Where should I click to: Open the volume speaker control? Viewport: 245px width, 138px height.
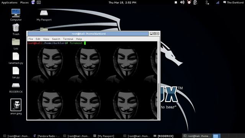[x=182, y=2]
